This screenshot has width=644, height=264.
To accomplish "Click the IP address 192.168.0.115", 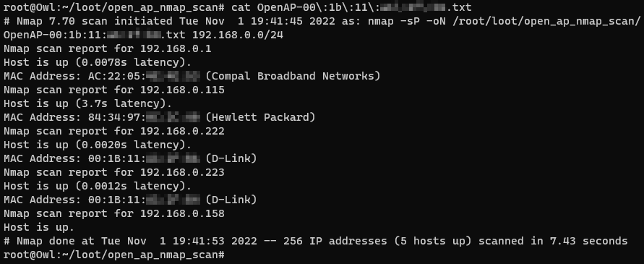I will pyautogui.click(x=182, y=90).
